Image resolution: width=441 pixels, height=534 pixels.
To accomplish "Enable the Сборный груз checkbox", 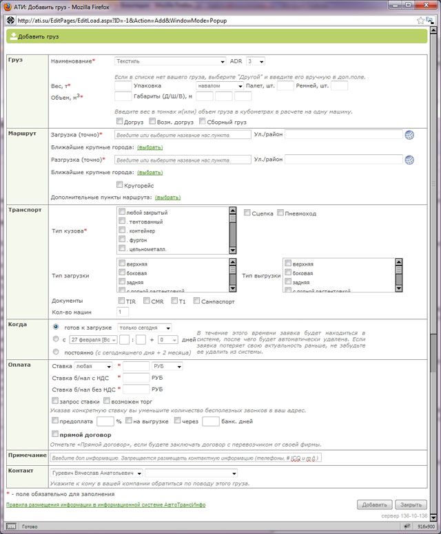I will point(203,121).
